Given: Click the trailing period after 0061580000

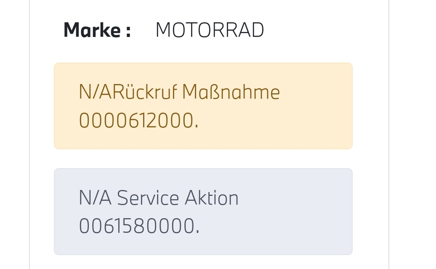Looking at the screenshot, I should click(197, 232).
